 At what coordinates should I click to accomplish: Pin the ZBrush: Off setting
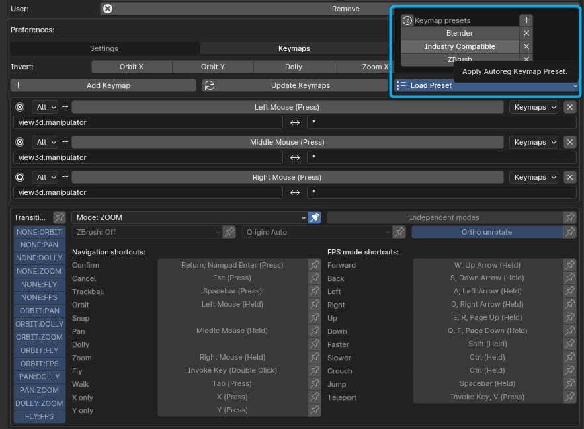click(x=229, y=232)
